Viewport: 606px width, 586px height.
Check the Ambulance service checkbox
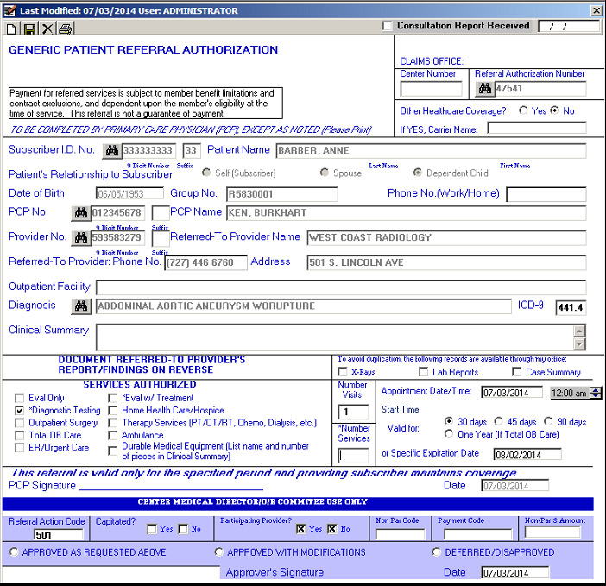coord(113,435)
